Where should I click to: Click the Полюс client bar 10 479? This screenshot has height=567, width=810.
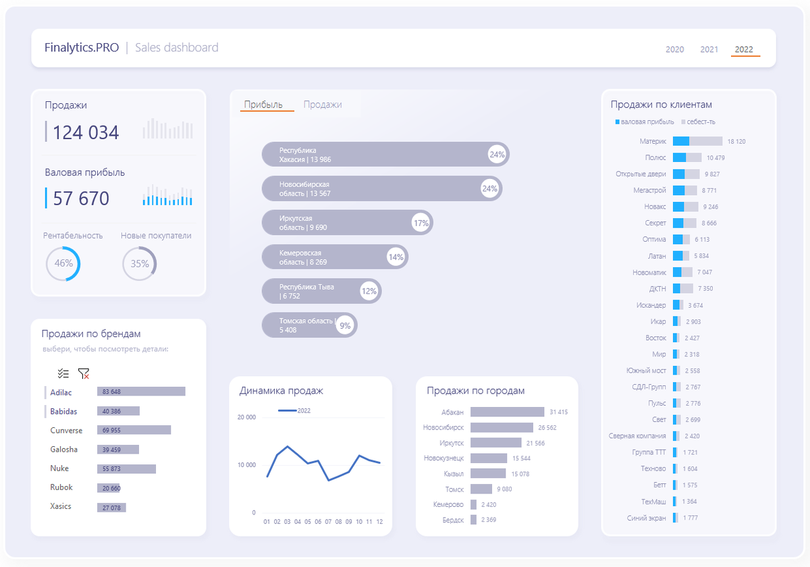(x=687, y=157)
